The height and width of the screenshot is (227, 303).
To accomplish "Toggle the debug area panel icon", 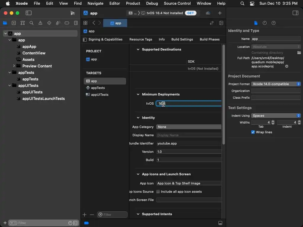I will [220, 223].
